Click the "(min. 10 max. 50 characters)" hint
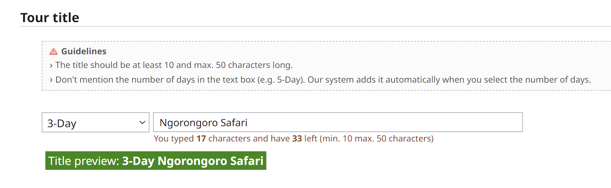The height and width of the screenshot is (188, 611). [x=377, y=139]
